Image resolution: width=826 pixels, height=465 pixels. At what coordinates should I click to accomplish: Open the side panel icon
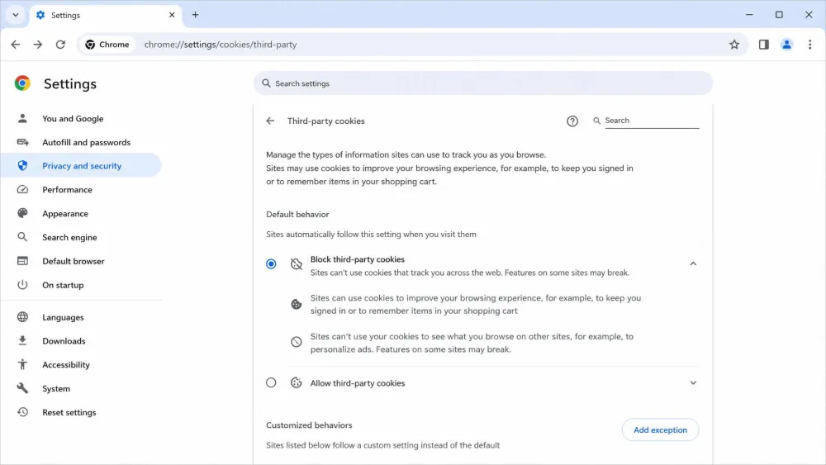[764, 45]
